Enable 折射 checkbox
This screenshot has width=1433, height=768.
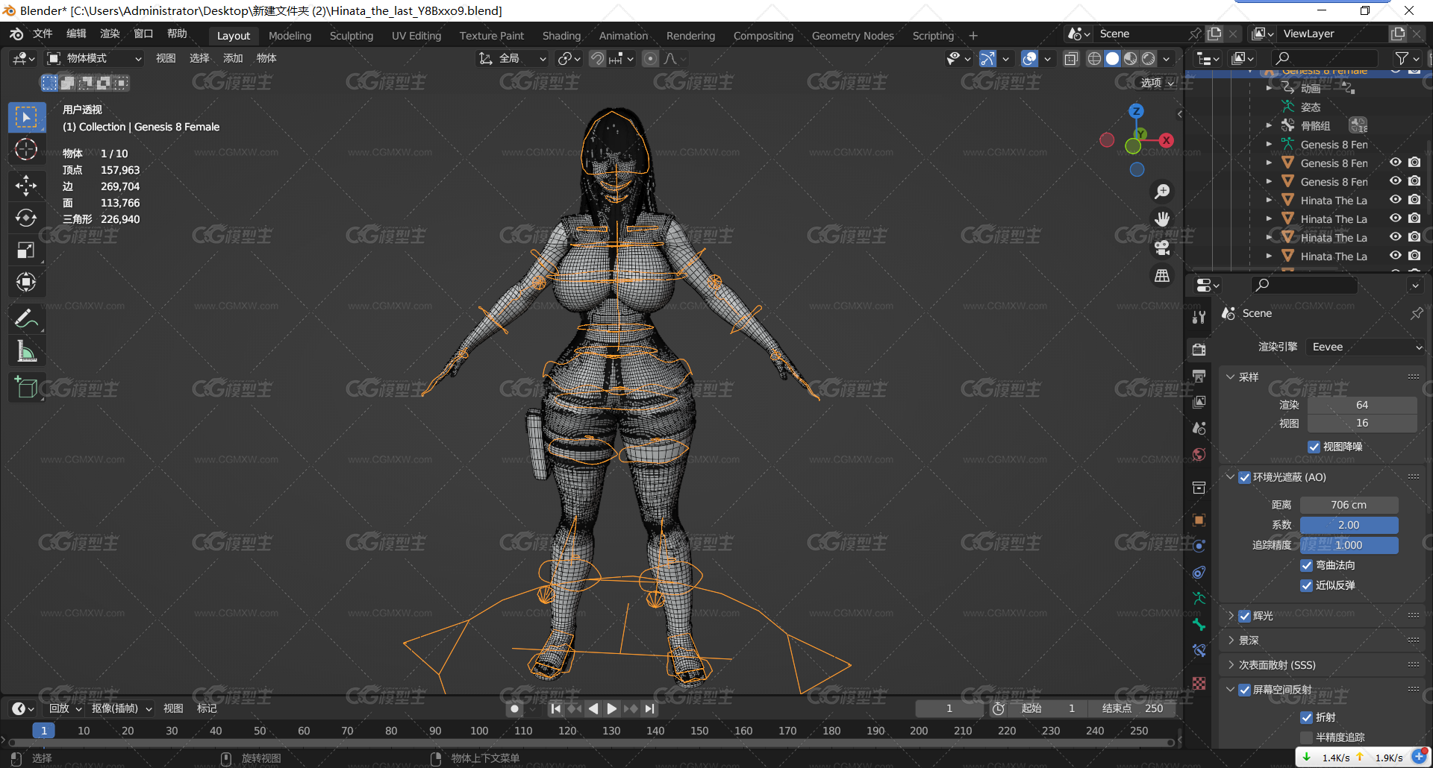[x=1306, y=717]
